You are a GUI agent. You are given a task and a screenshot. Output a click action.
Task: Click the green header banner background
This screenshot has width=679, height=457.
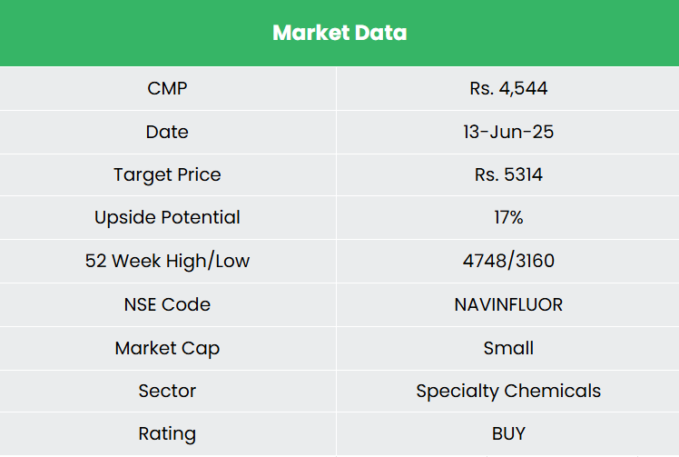[109, 34]
